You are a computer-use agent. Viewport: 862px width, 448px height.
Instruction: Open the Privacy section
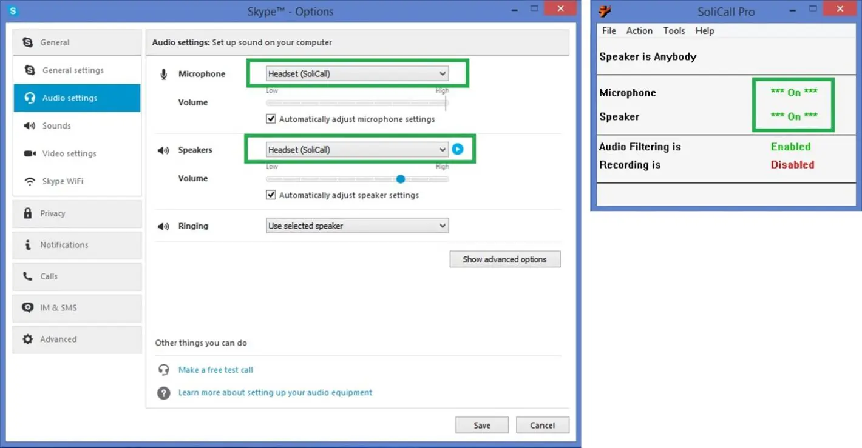pos(77,213)
